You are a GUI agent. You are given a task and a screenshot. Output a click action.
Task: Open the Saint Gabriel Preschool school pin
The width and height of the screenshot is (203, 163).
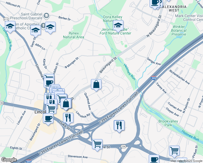pyautogui.click(x=46, y=16)
